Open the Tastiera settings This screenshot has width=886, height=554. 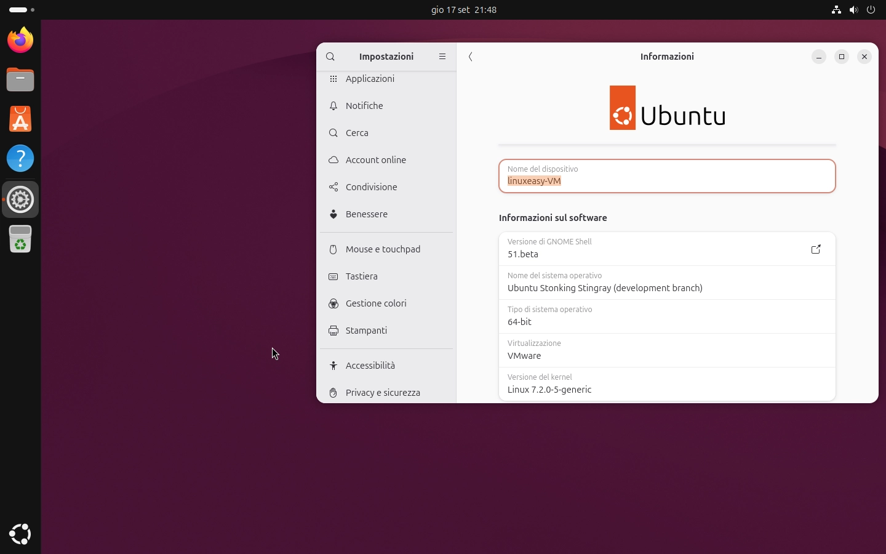click(x=386, y=276)
